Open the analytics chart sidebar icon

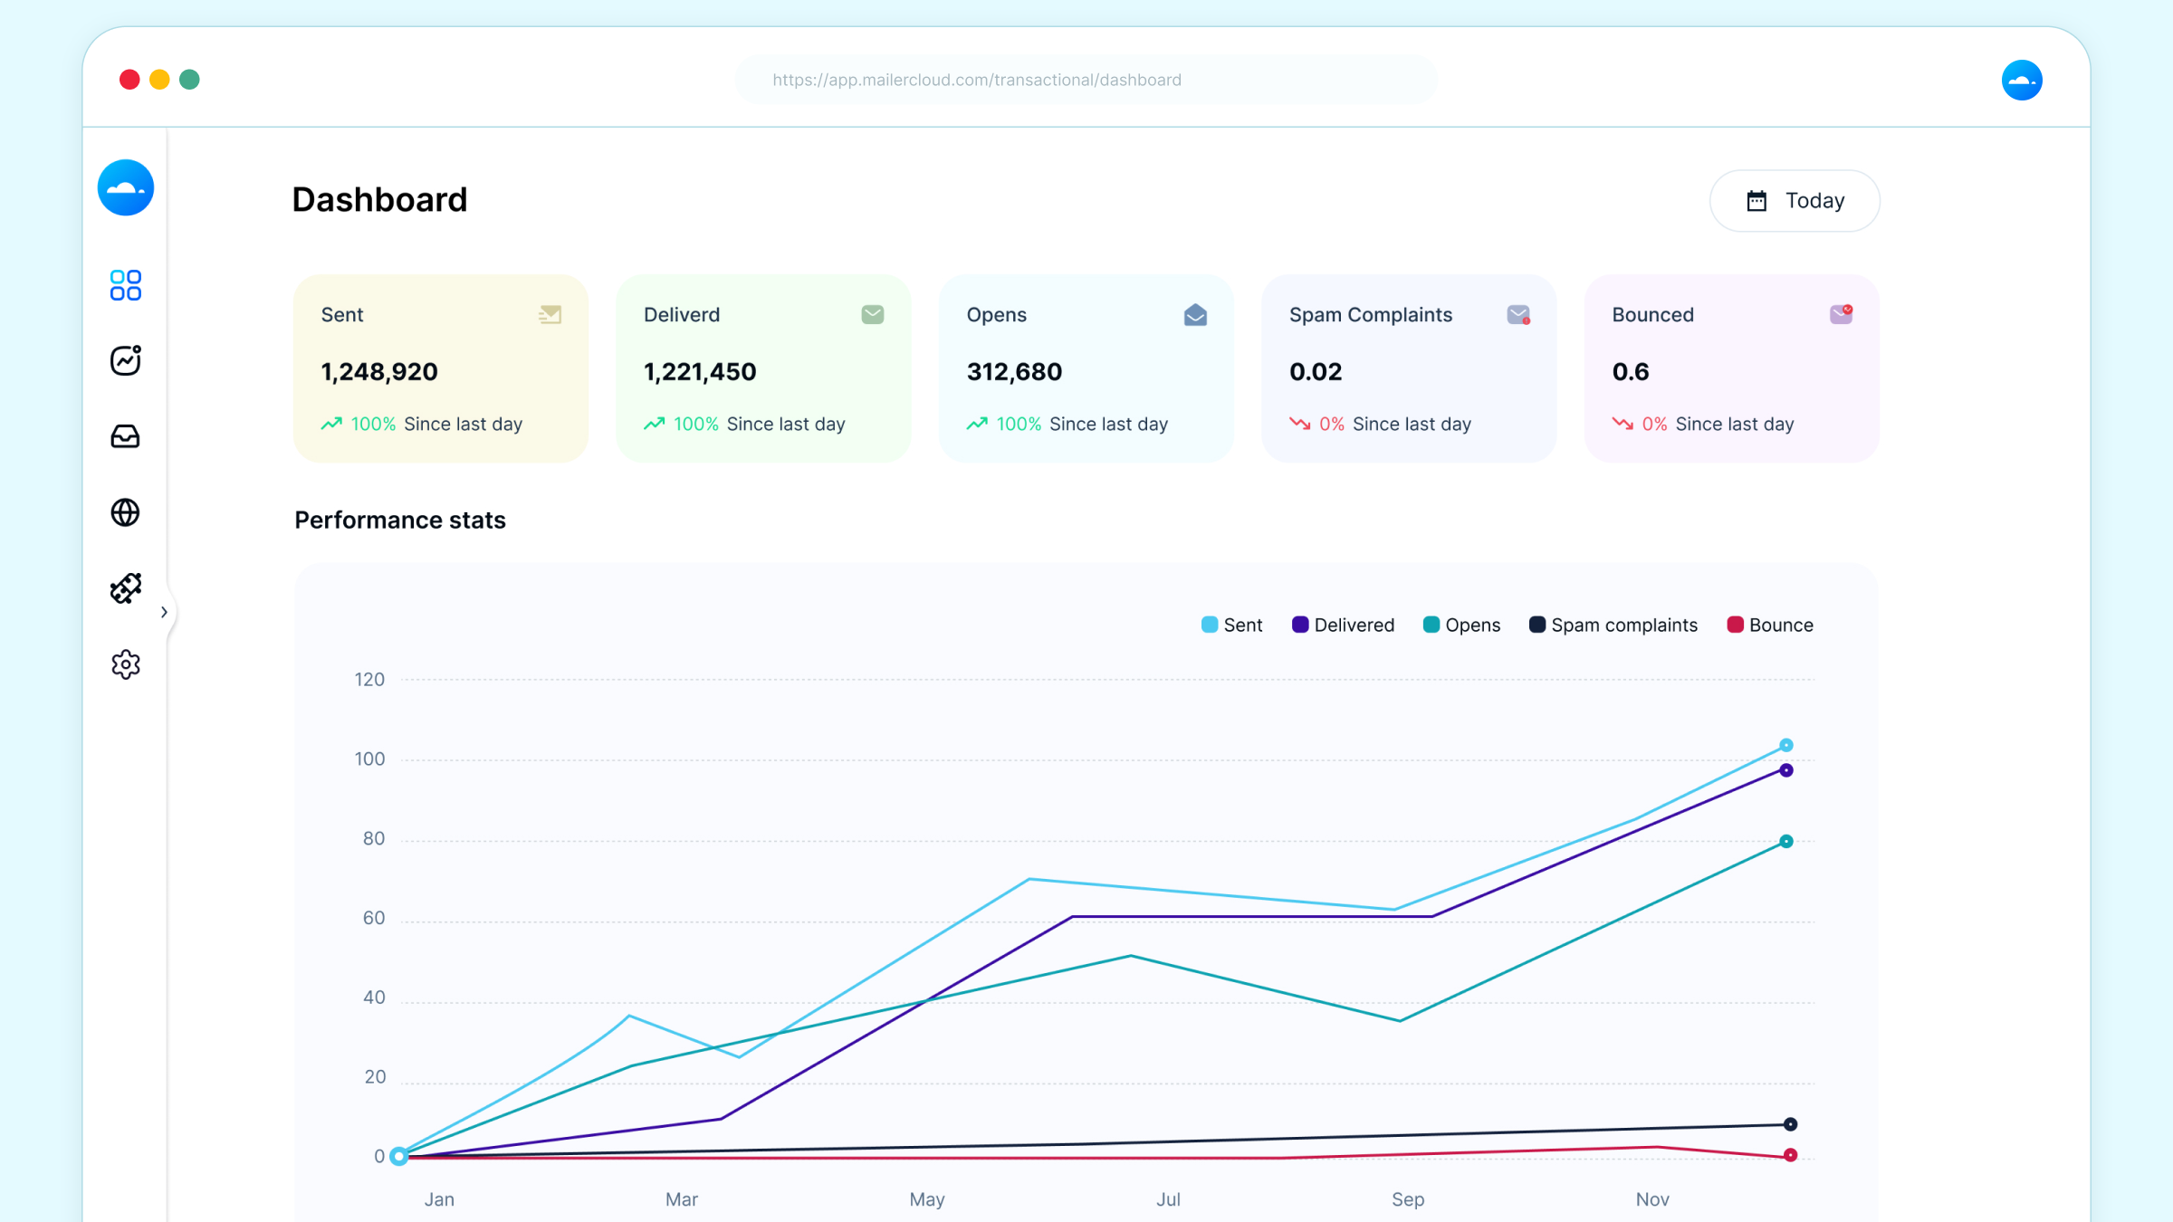tap(125, 360)
